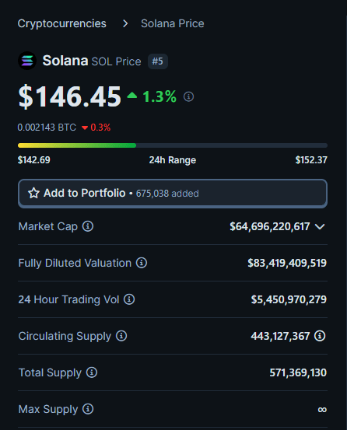
Task: Click green up-arrow price change indicator
Action: click(x=132, y=96)
